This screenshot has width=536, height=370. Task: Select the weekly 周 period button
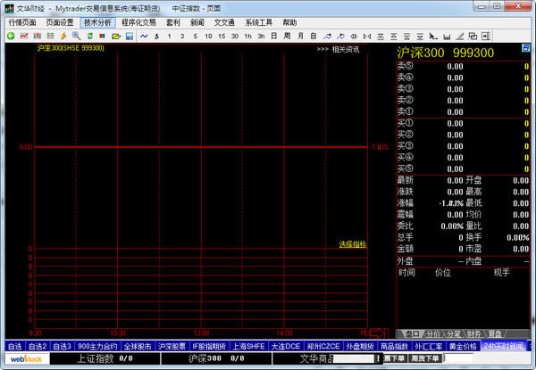(x=287, y=36)
